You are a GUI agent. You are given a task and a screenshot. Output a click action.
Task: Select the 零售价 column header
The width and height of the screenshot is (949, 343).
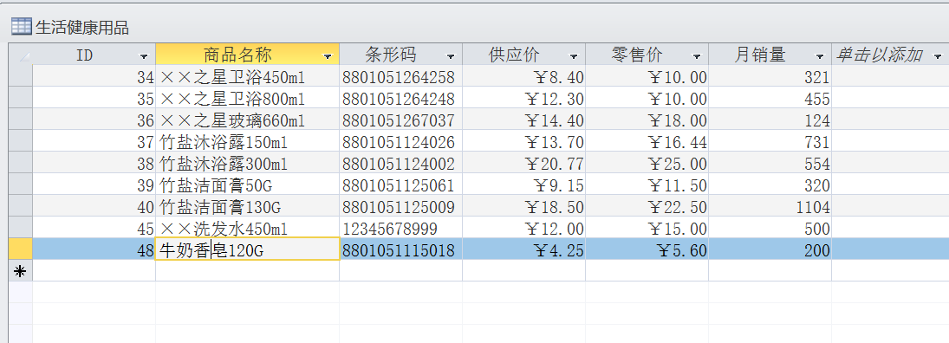(x=647, y=55)
